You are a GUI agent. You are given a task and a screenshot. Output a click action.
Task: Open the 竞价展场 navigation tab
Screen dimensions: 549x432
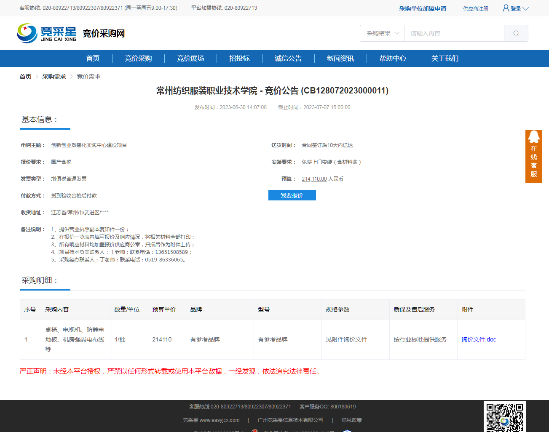[190, 59]
